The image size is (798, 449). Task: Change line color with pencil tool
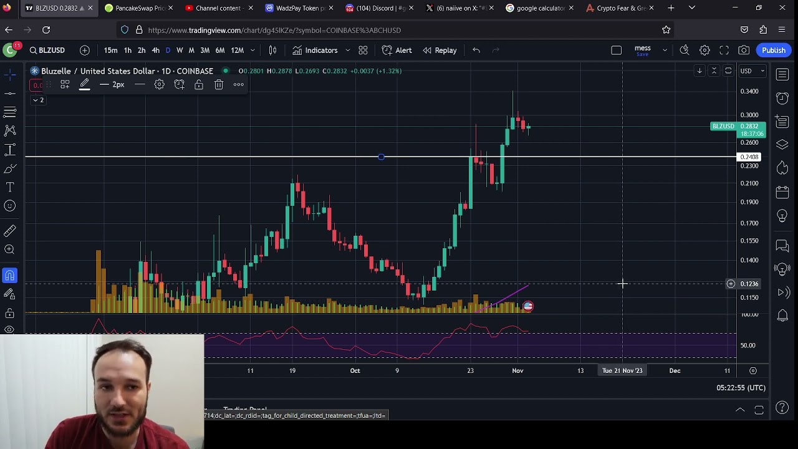point(84,84)
